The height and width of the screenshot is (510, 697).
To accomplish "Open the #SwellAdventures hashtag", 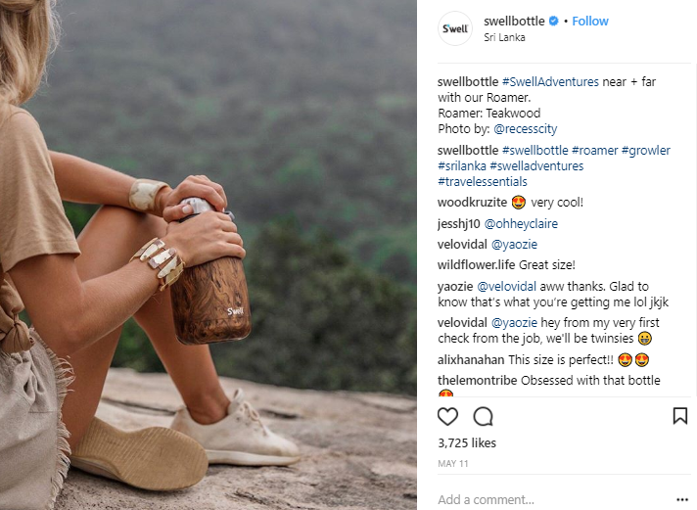I will pos(552,81).
